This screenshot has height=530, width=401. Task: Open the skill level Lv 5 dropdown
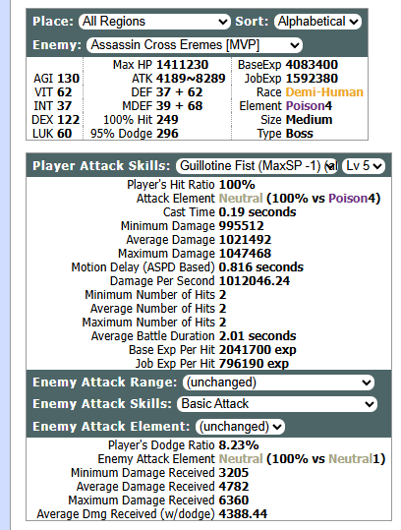pos(364,166)
